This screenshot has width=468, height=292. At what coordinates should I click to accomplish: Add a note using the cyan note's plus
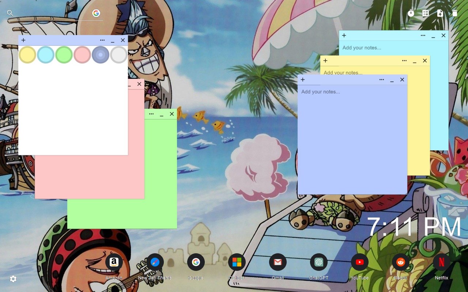pos(344,35)
